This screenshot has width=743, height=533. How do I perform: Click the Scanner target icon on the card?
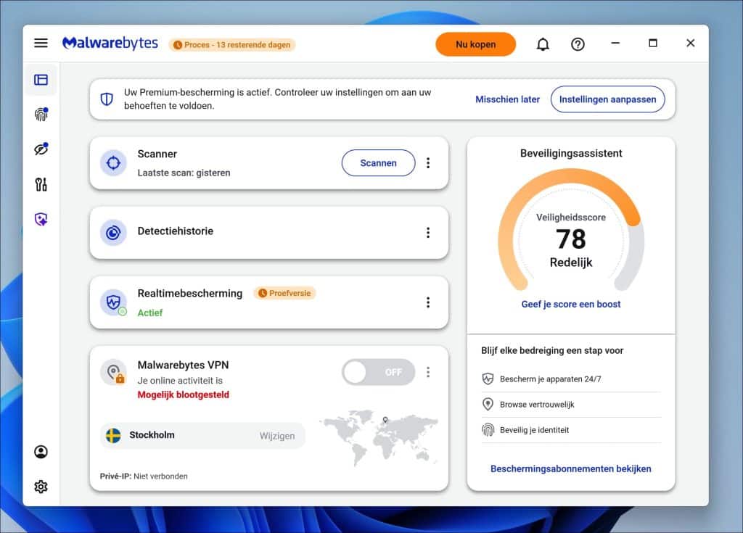(112, 162)
